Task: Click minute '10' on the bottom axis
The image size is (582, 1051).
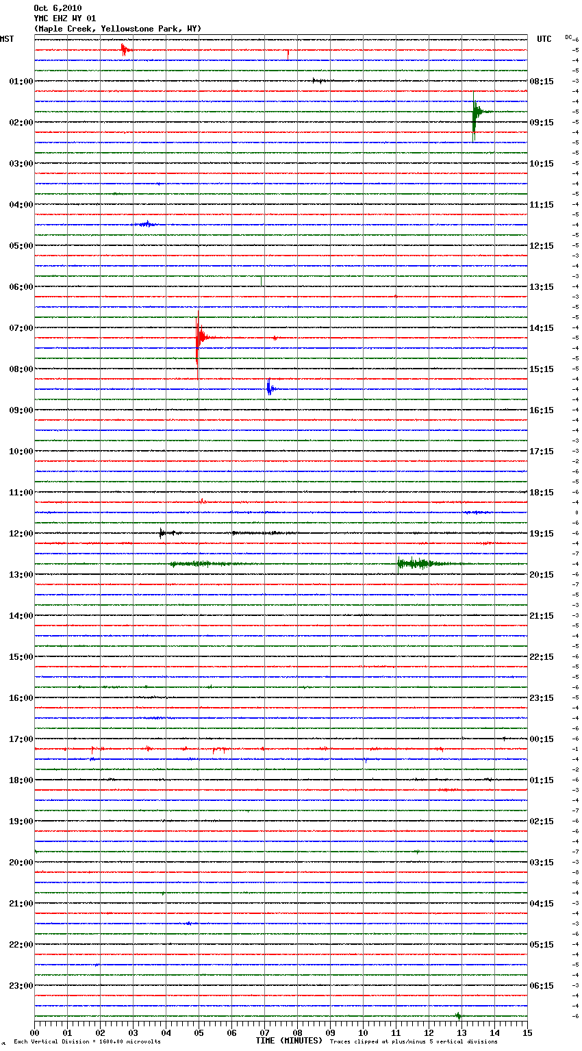Action: click(363, 1032)
